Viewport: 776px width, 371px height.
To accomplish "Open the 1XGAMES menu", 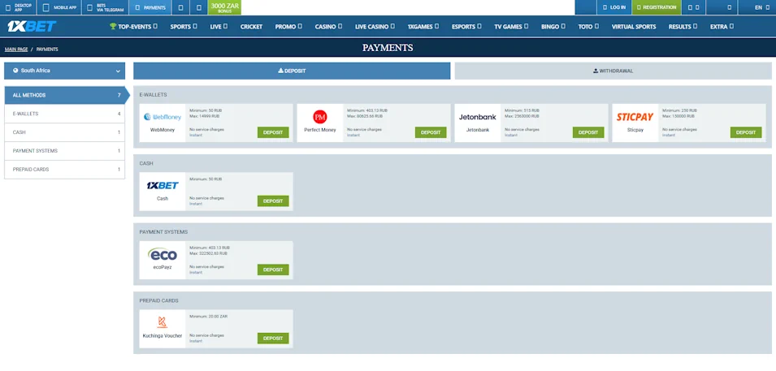I will click(423, 27).
